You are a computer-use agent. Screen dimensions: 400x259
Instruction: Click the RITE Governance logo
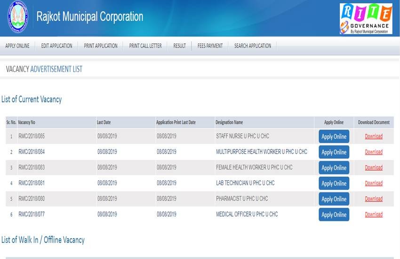[366, 19]
